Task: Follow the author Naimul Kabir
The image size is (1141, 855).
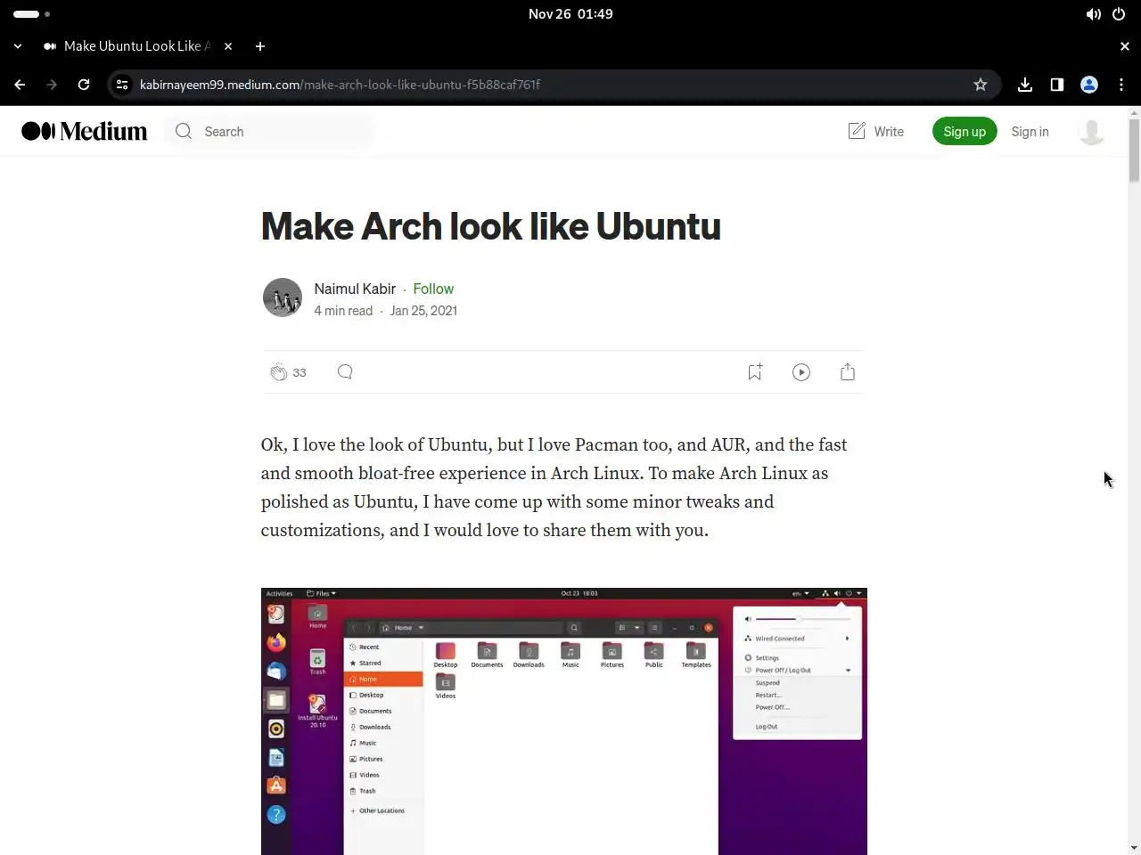Action: pyautogui.click(x=433, y=289)
